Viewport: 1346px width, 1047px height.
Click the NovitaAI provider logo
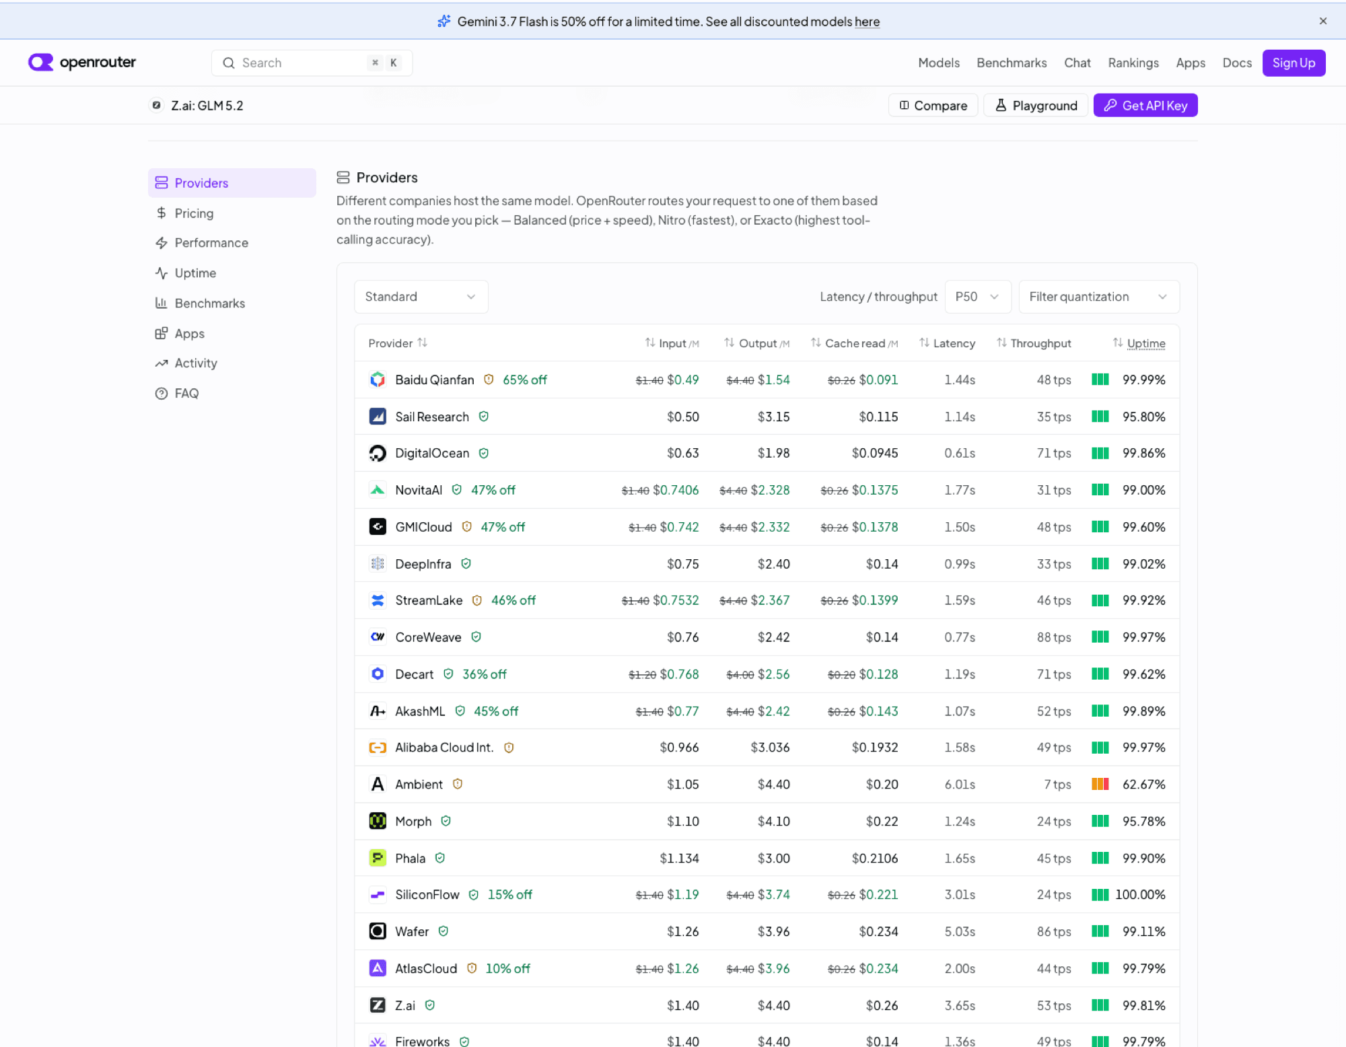pos(378,490)
